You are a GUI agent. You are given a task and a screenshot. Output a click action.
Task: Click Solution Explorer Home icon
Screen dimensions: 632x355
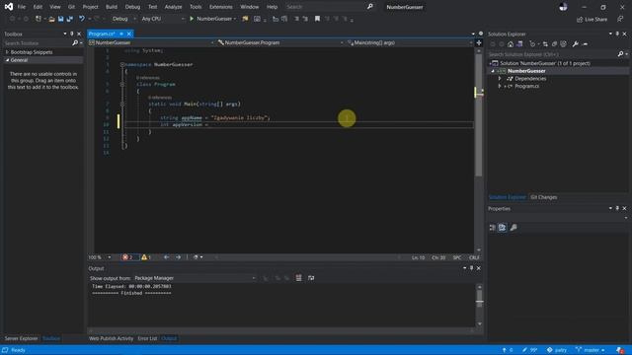coord(511,44)
